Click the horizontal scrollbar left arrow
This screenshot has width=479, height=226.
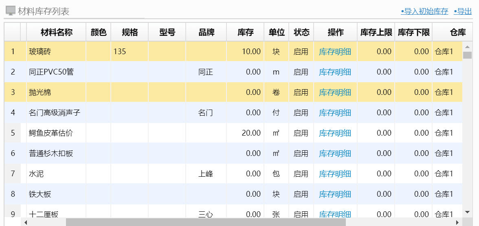[x=26, y=222]
